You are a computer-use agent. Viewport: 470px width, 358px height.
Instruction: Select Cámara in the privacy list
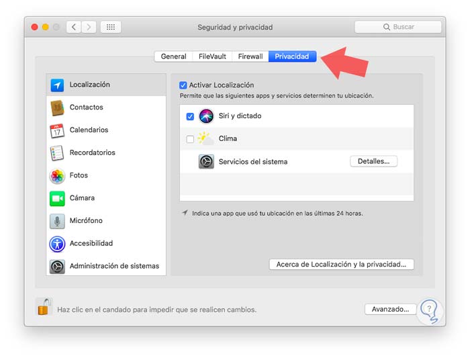pos(106,198)
